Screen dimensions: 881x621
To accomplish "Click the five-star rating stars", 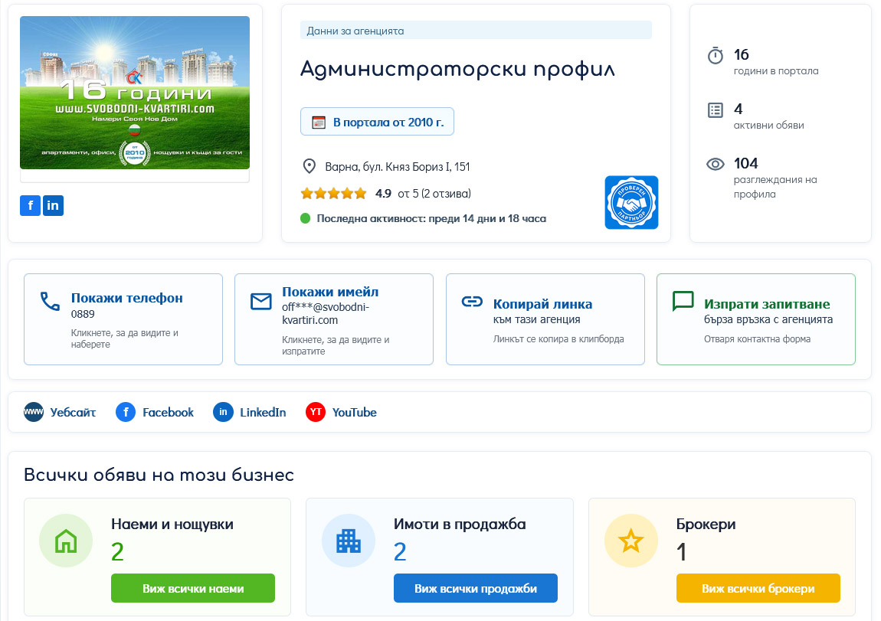I will pyautogui.click(x=334, y=194).
